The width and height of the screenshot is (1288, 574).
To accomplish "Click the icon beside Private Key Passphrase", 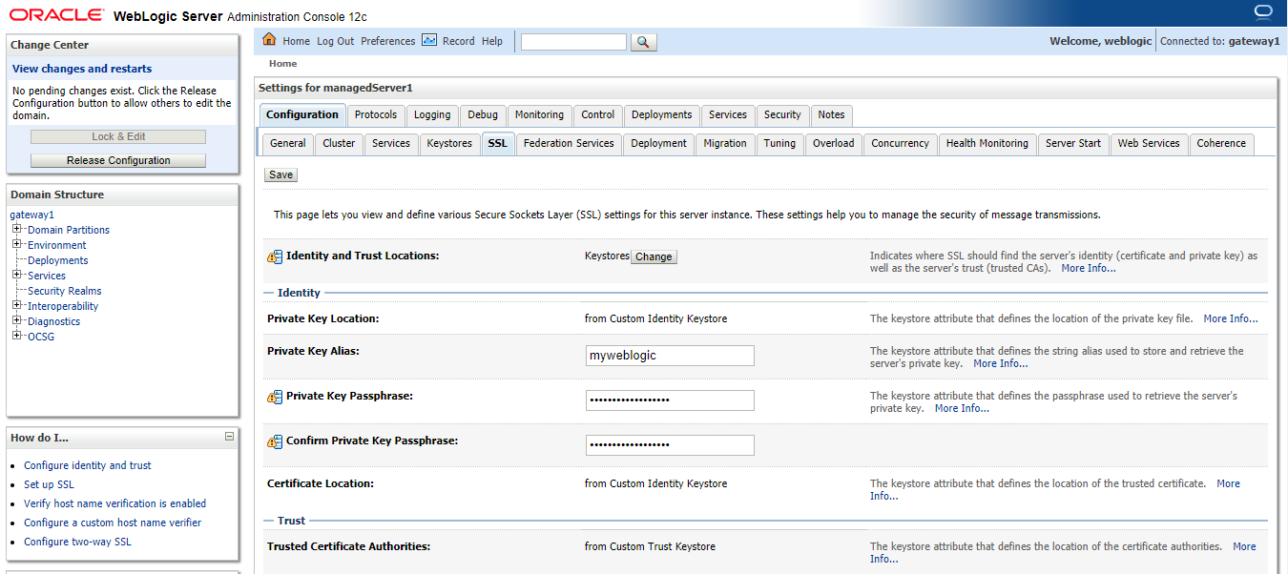I will 275,397.
